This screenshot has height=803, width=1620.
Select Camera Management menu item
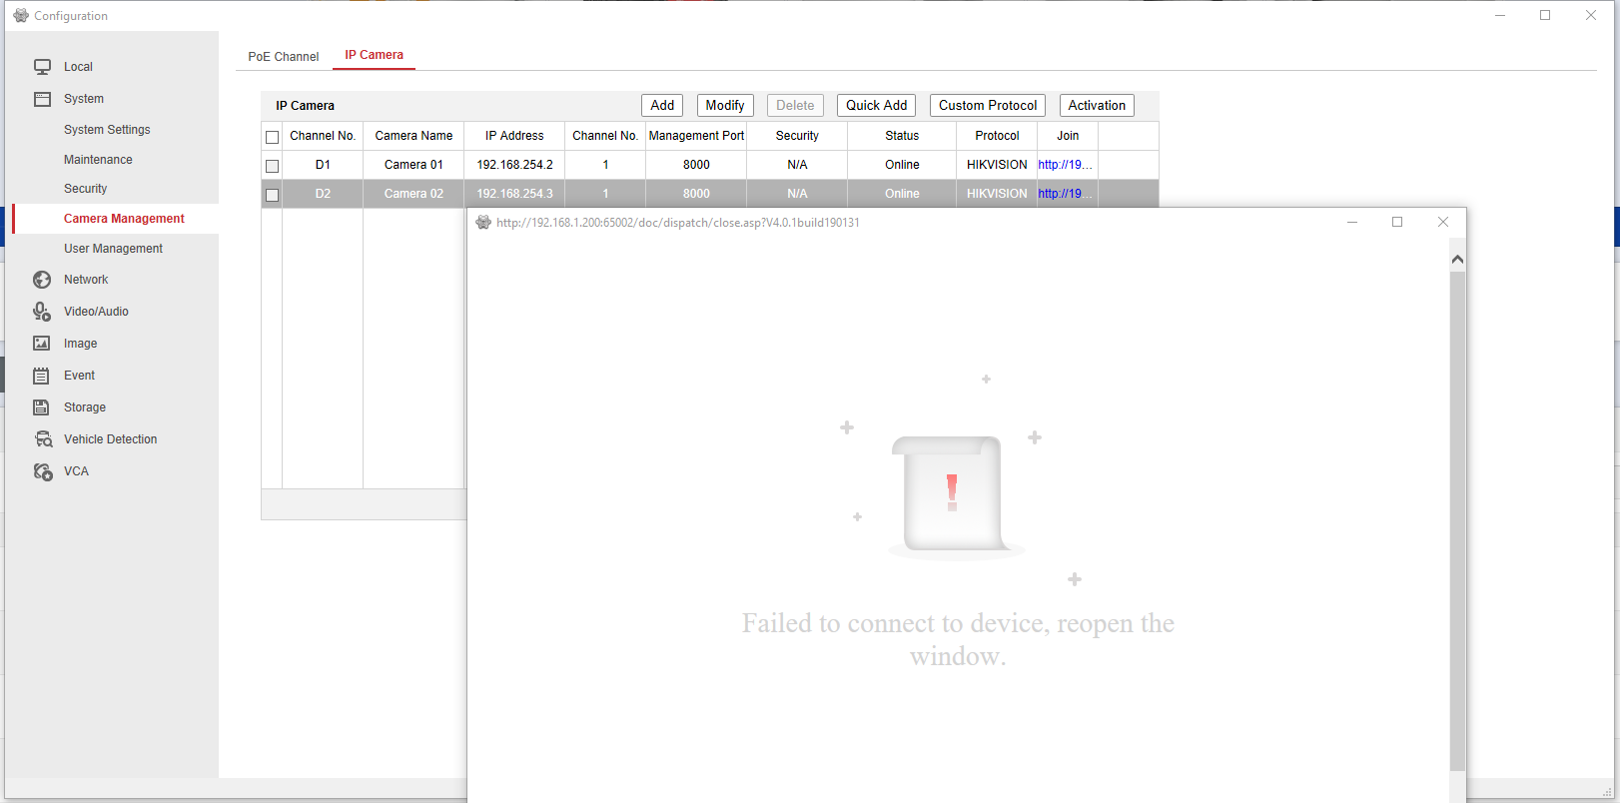click(x=124, y=219)
